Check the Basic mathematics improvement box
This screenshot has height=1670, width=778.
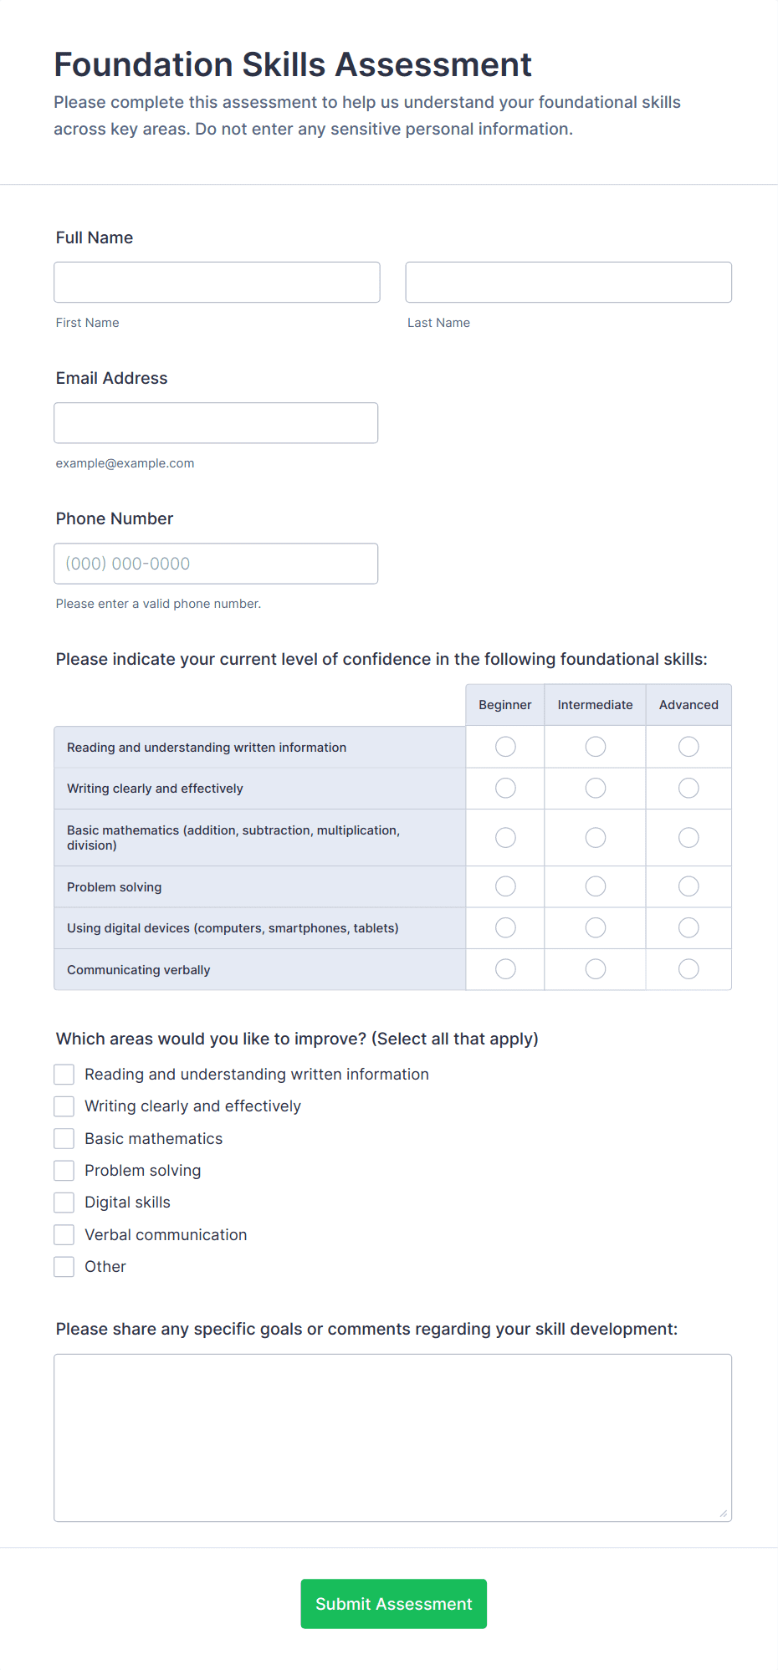point(64,1137)
